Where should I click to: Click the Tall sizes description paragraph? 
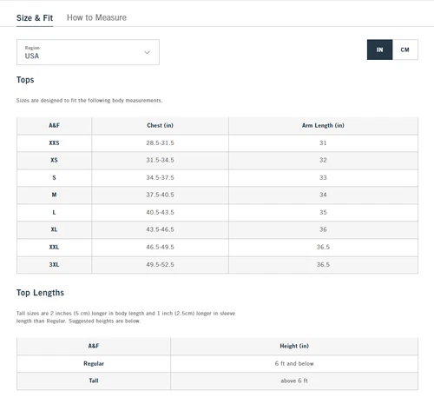(x=126, y=317)
